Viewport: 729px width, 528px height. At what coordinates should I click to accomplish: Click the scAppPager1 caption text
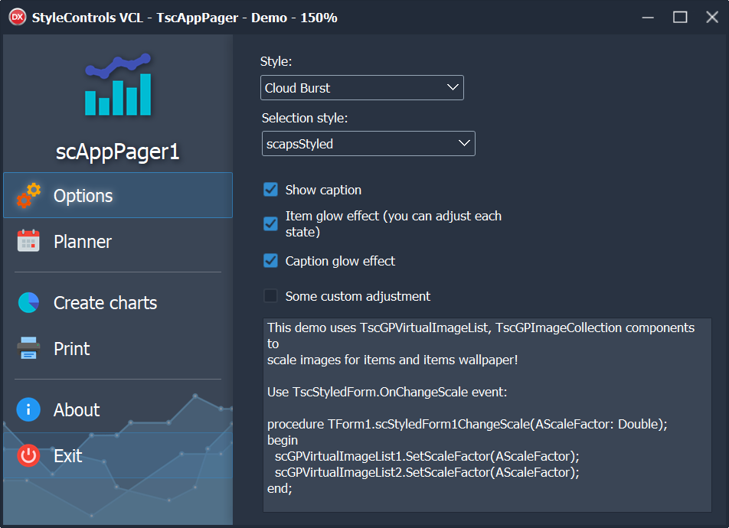coord(118,152)
